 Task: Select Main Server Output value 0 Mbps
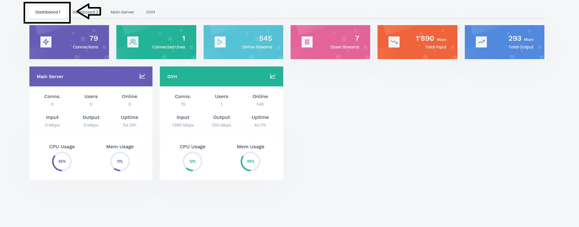coord(91,125)
